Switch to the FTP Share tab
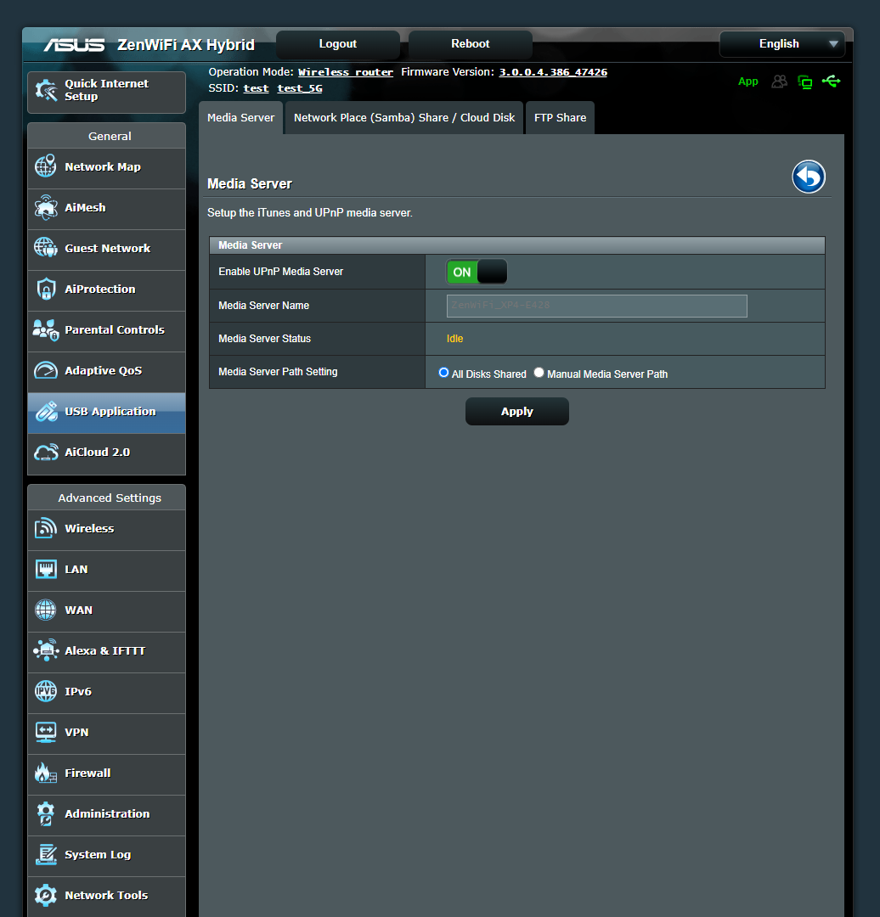Viewport: 880px width, 917px height. pos(560,117)
